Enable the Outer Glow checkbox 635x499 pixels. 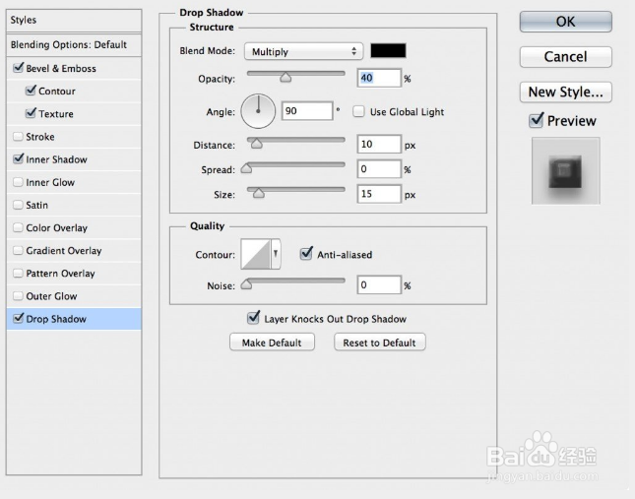click(18, 296)
